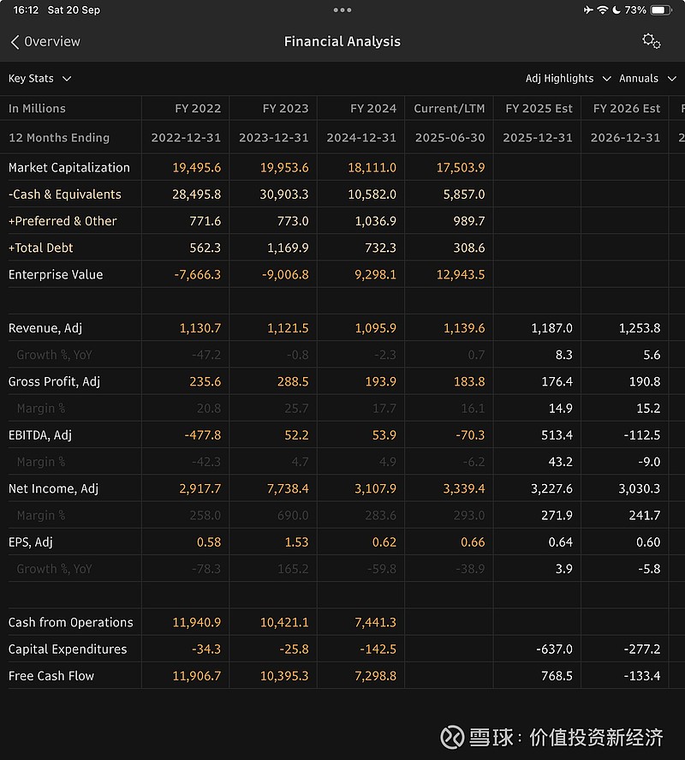This screenshot has width=685, height=760.
Task: Tap the Wi-Fi status icon
Action: 602,10
